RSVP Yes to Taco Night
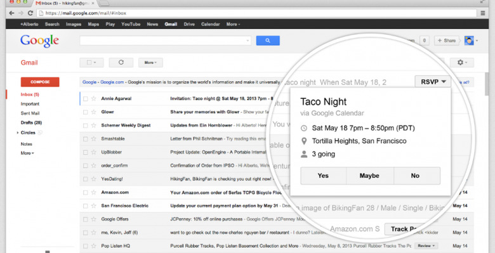 point(323,176)
